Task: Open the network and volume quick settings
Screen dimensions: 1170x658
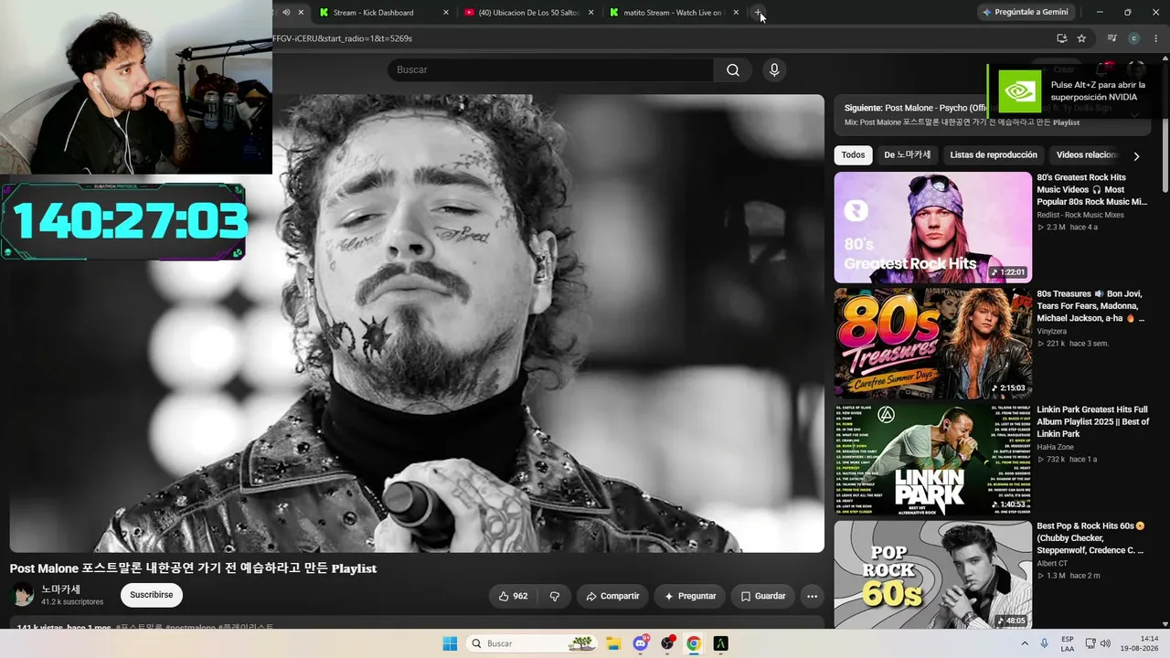Action: [x=1099, y=643]
